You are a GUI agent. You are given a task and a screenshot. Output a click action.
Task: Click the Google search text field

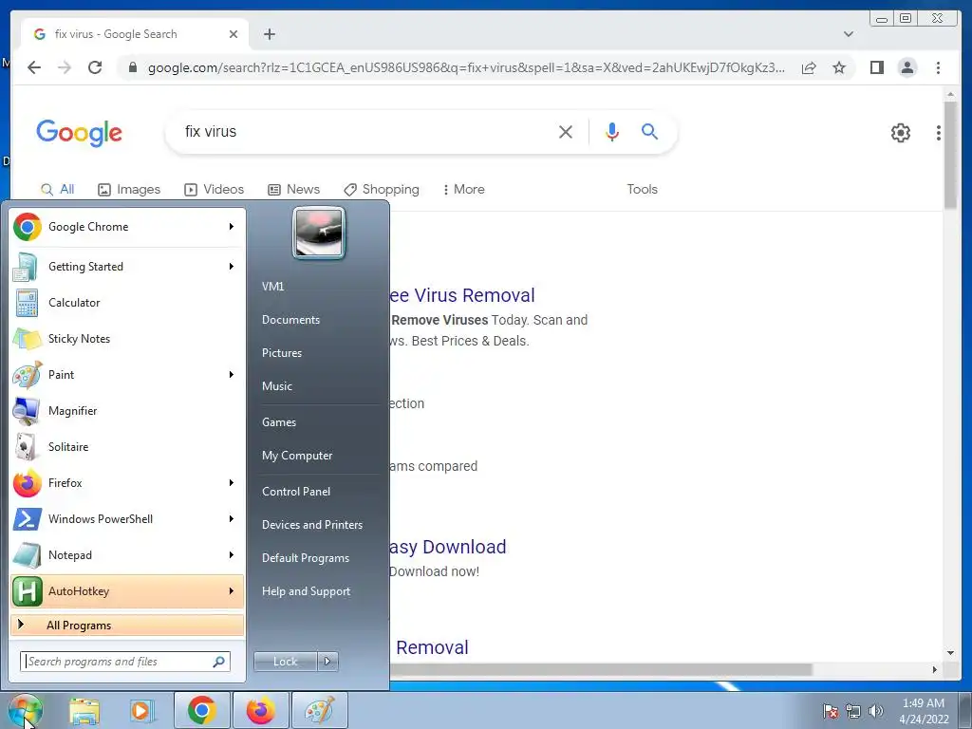pos(365,131)
